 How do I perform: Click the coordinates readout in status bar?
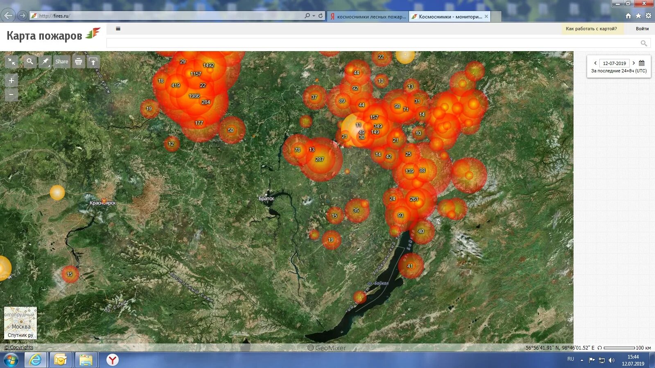pyautogui.click(x=560, y=348)
